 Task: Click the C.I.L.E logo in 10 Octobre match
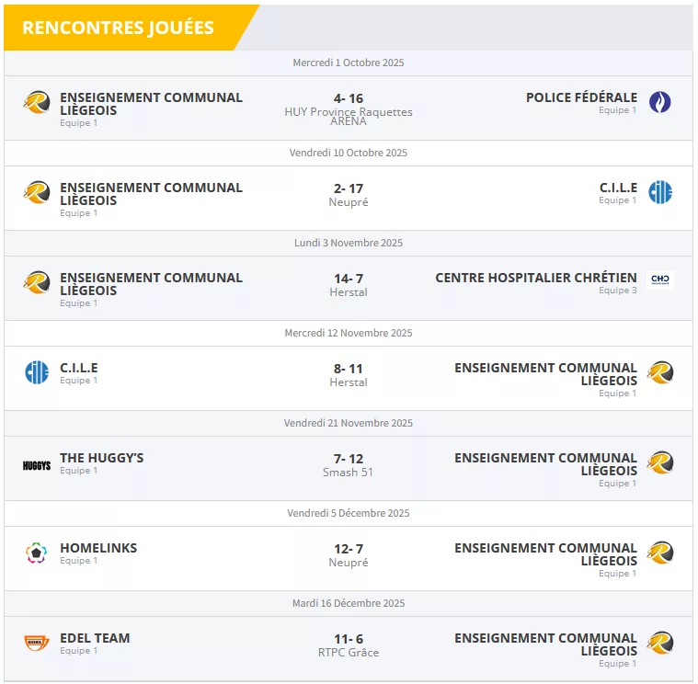click(659, 192)
